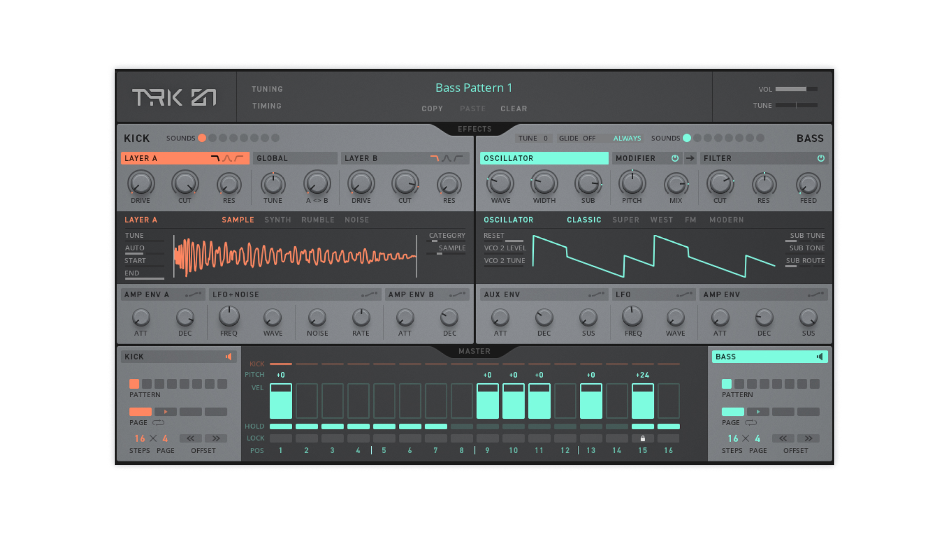Click the kick STEPS value 16

click(140, 439)
